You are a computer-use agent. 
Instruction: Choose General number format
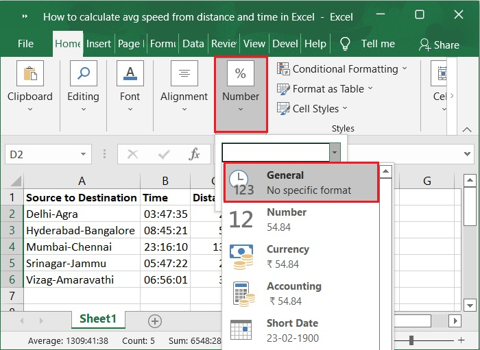302,182
